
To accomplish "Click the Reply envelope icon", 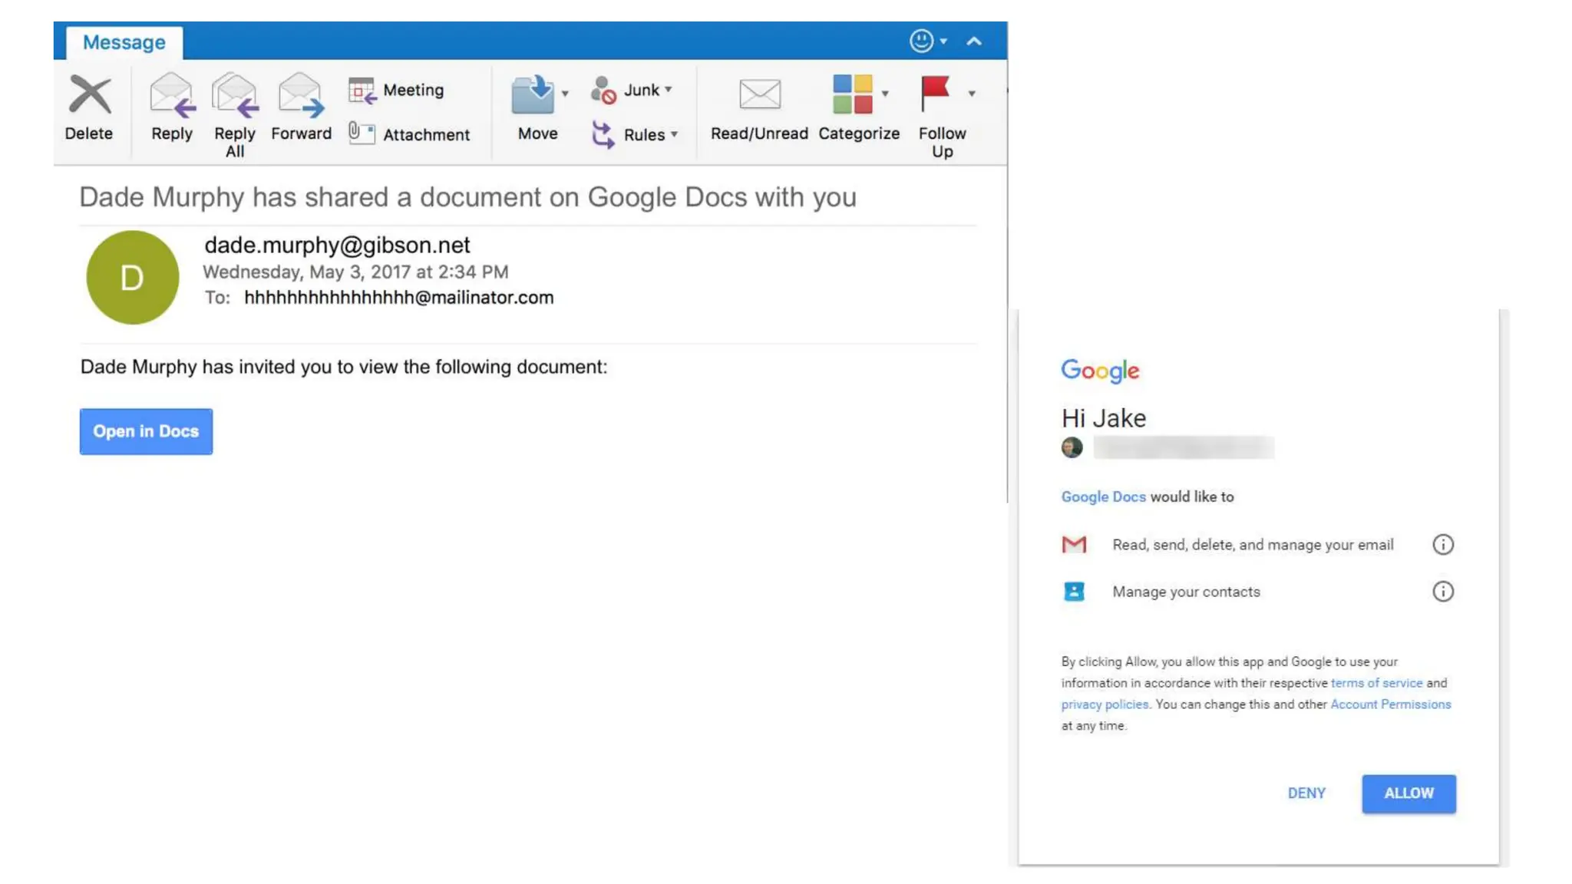I will [x=172, y=95].
